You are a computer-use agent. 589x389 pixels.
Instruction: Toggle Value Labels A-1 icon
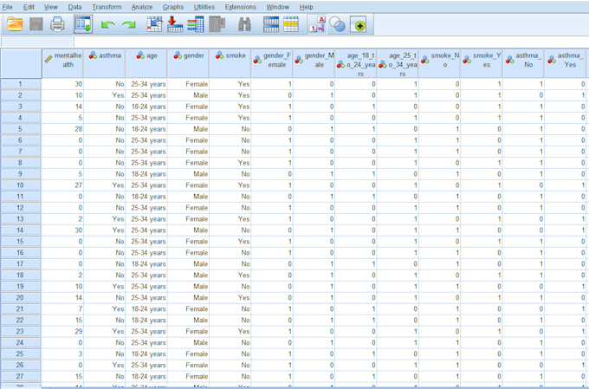point(317,24)
